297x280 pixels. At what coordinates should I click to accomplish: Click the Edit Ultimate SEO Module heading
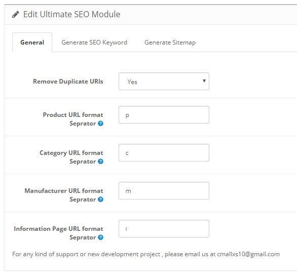click(71, 14)
